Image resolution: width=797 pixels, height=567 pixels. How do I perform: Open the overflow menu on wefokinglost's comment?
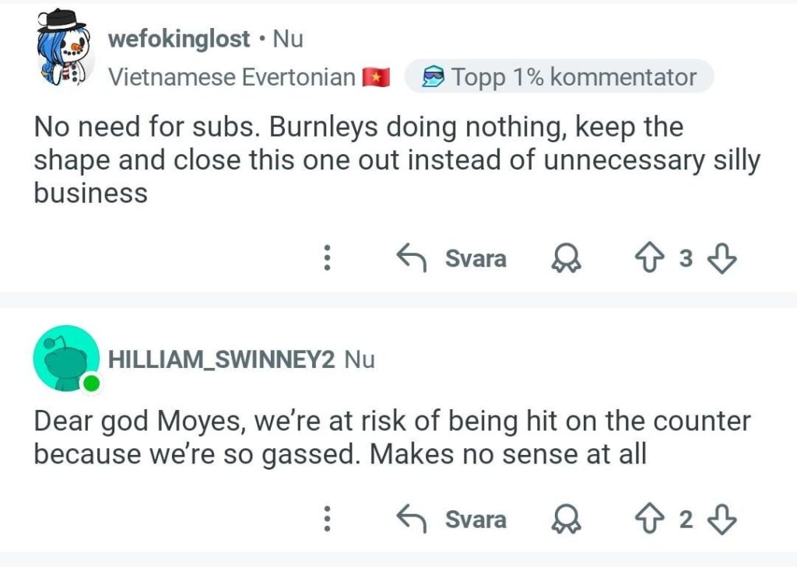click(x=328, y=259)
